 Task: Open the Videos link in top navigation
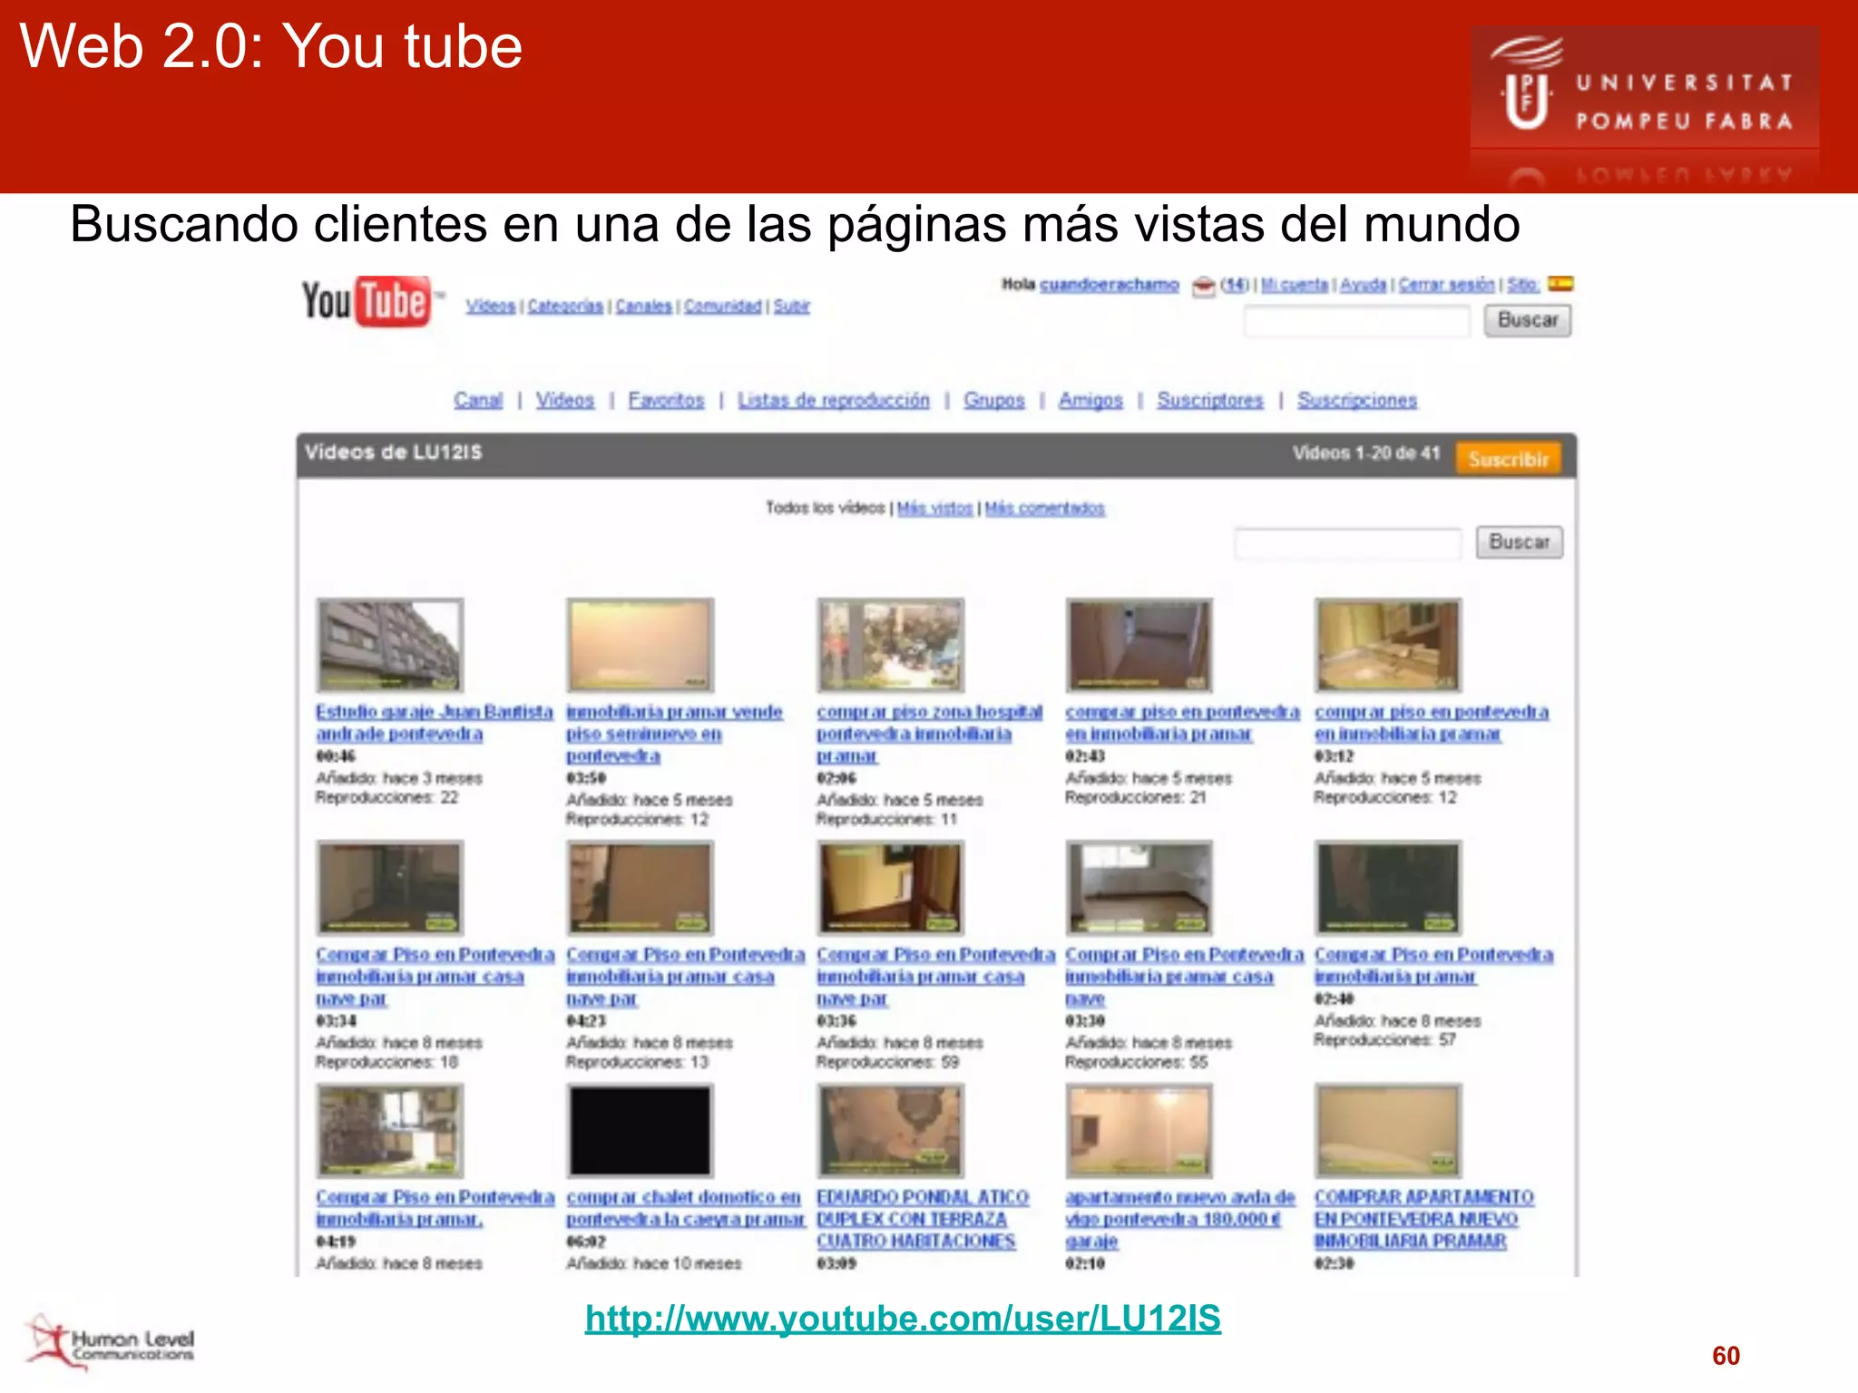pyautogui.click(x=491, y=307)
